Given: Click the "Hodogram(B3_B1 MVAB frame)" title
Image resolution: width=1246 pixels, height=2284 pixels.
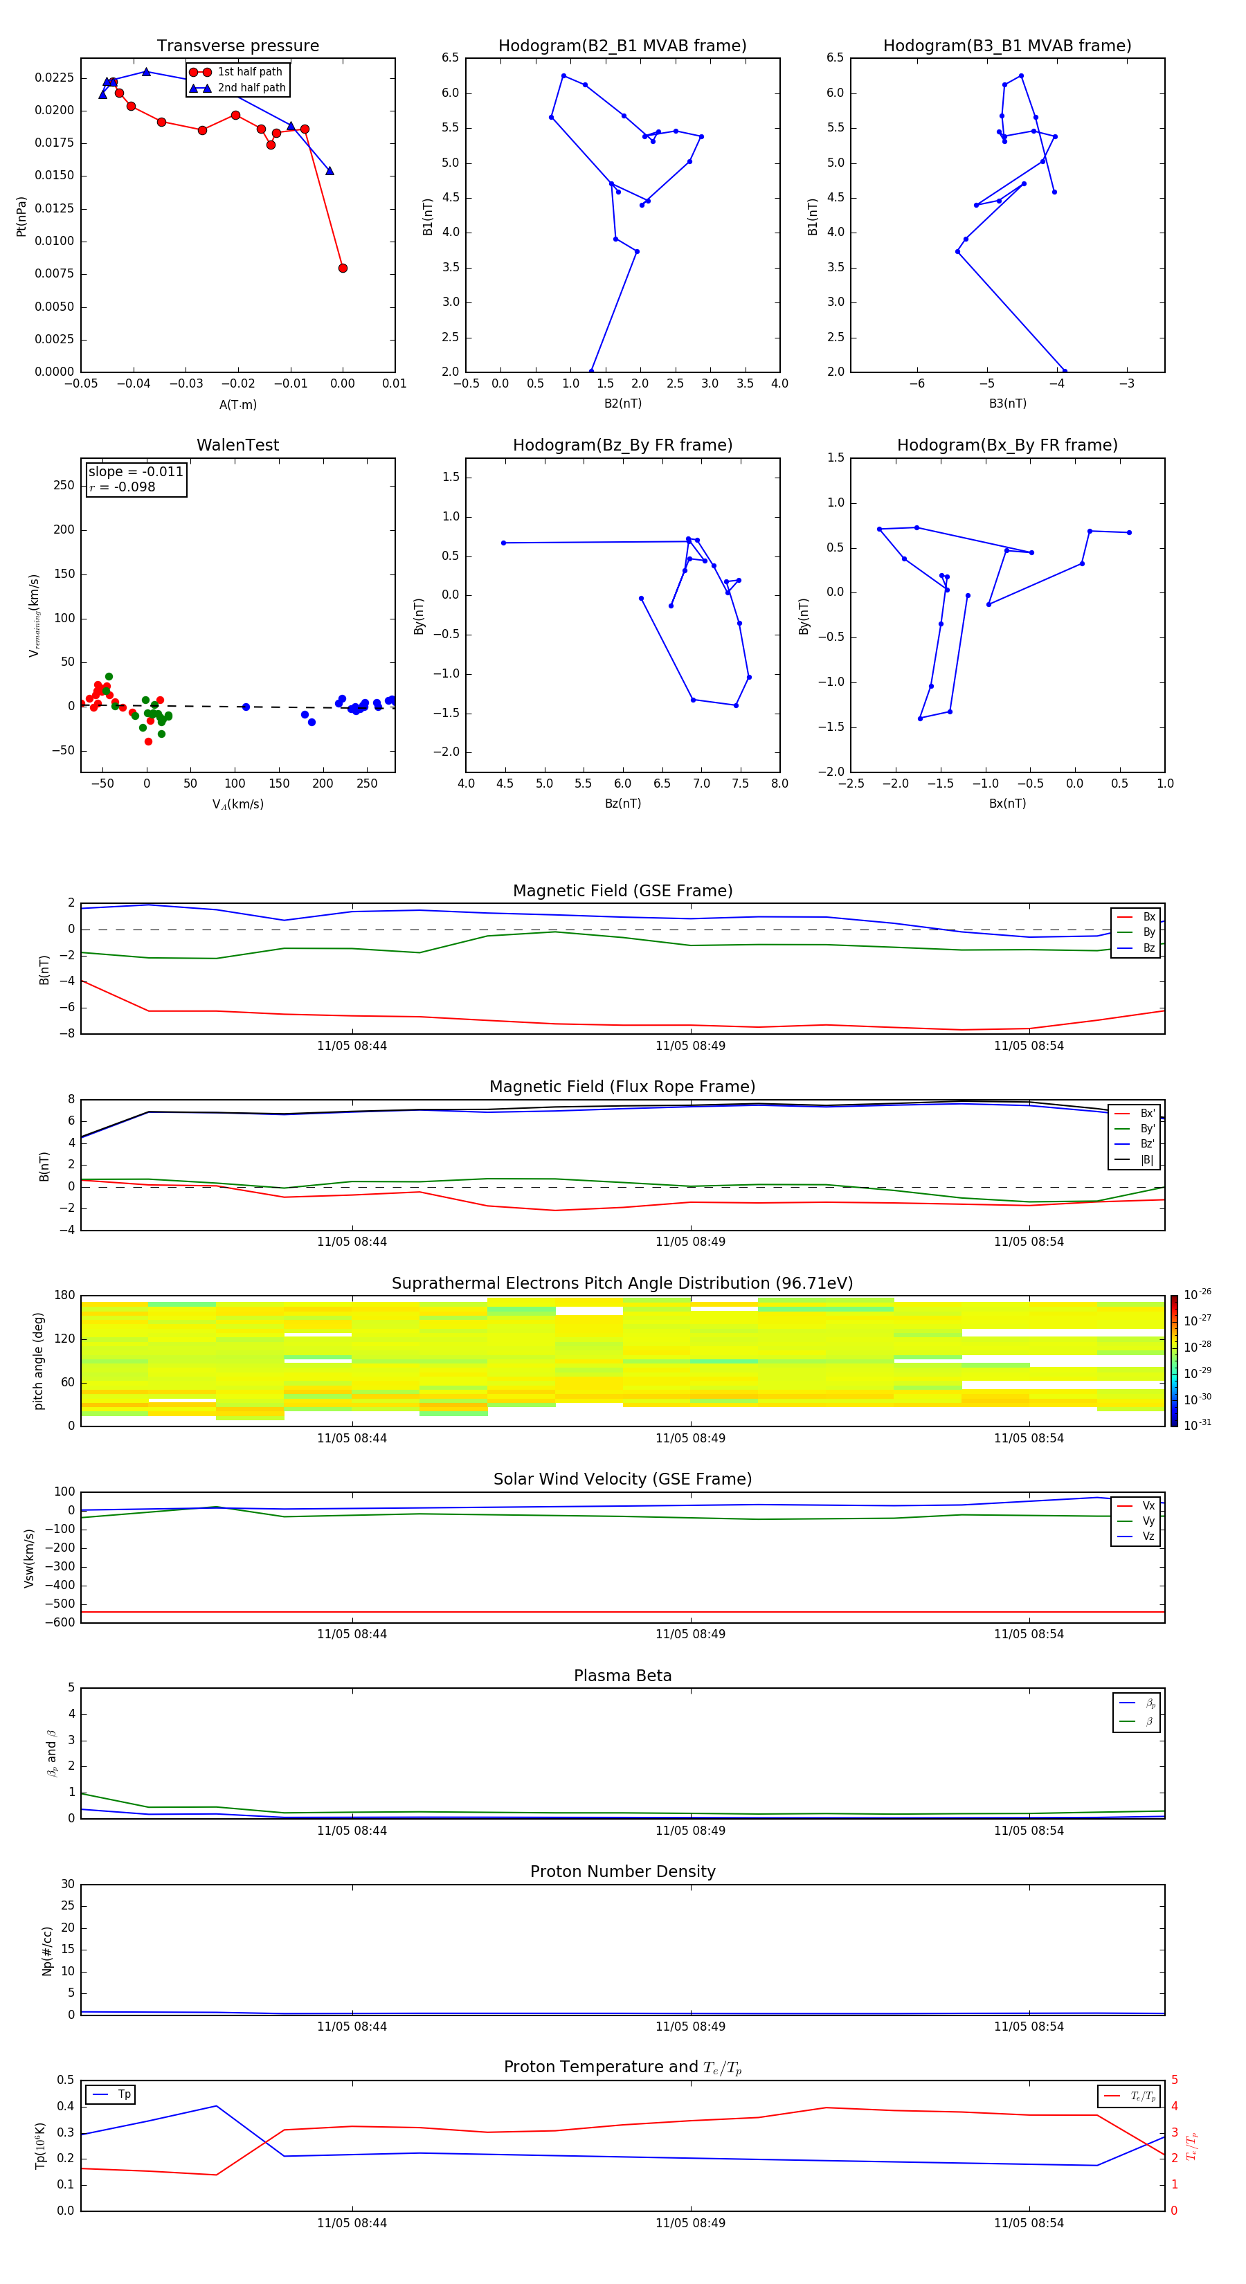Looking at the screenshot, I should tap(1007, 46).
